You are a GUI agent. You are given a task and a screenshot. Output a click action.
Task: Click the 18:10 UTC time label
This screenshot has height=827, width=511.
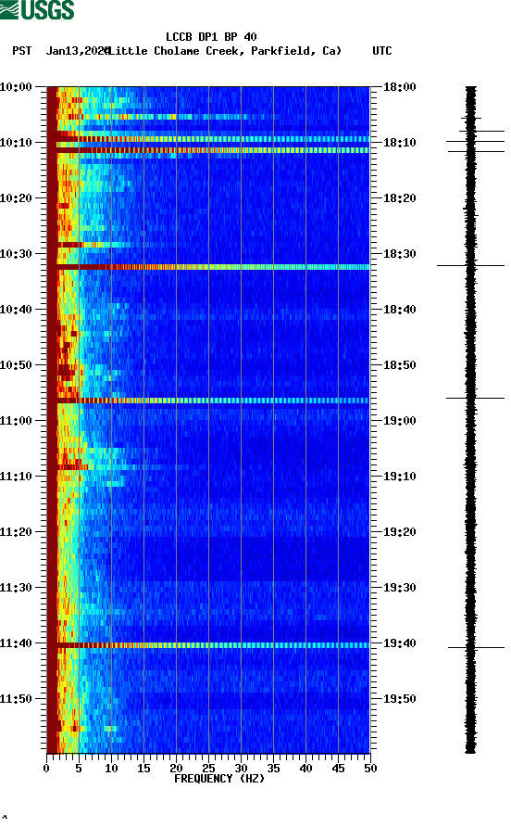coord(400,143)
